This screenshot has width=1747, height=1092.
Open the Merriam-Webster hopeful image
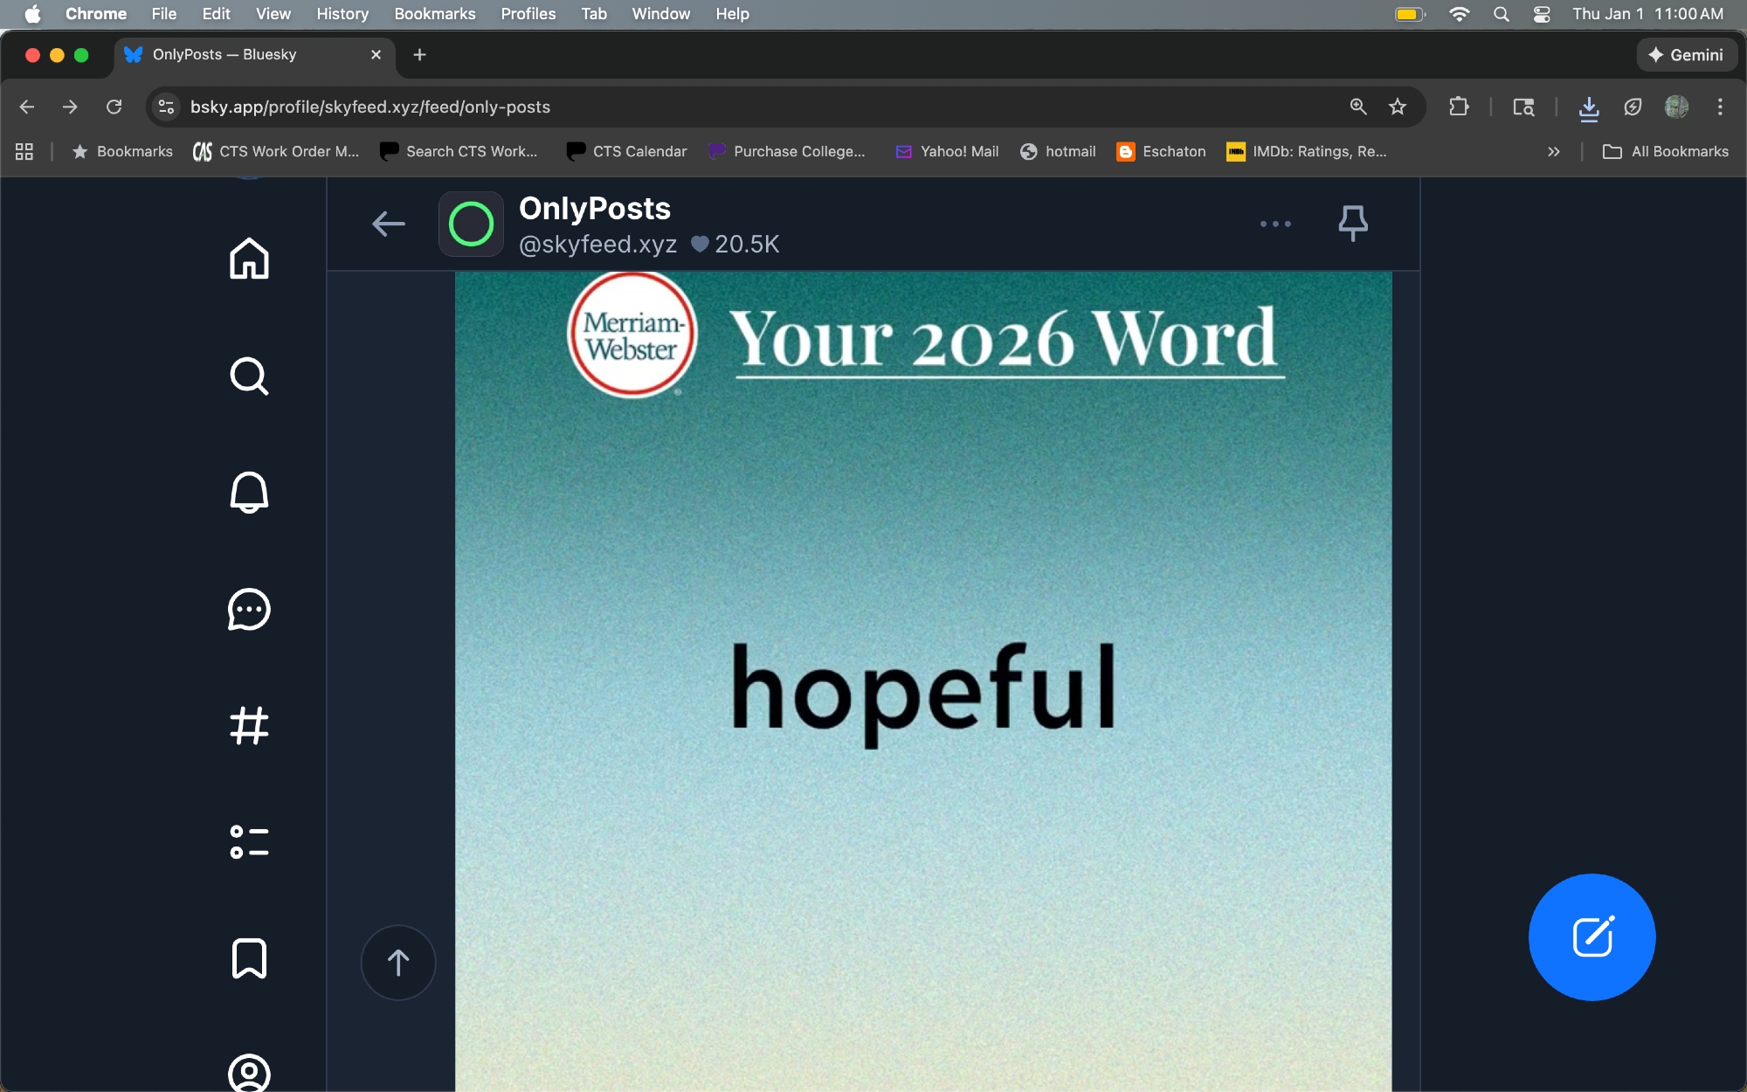922,681
